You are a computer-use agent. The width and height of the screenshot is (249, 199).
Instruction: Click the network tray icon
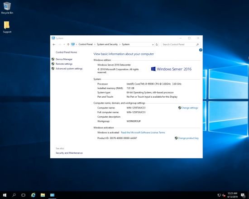[219, 195]
